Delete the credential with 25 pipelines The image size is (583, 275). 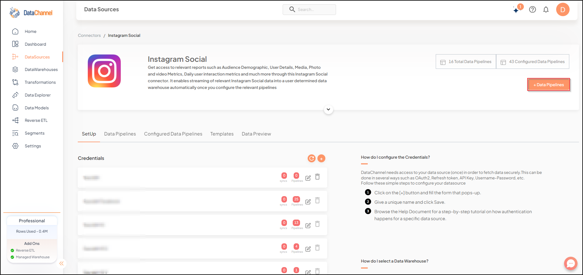click(x=317, y=200)
